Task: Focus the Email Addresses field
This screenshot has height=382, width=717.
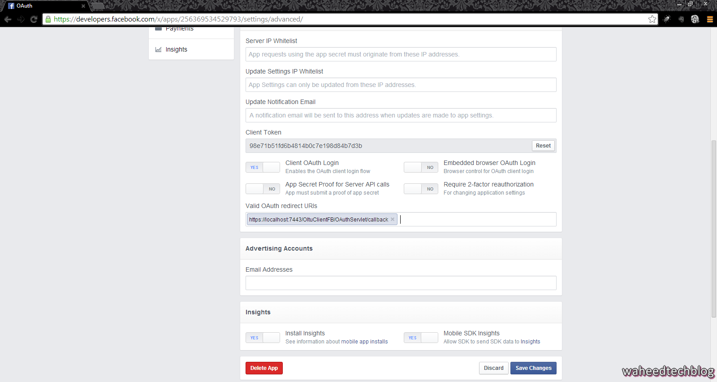Action: pyautogui.click(x=401, y=283)
